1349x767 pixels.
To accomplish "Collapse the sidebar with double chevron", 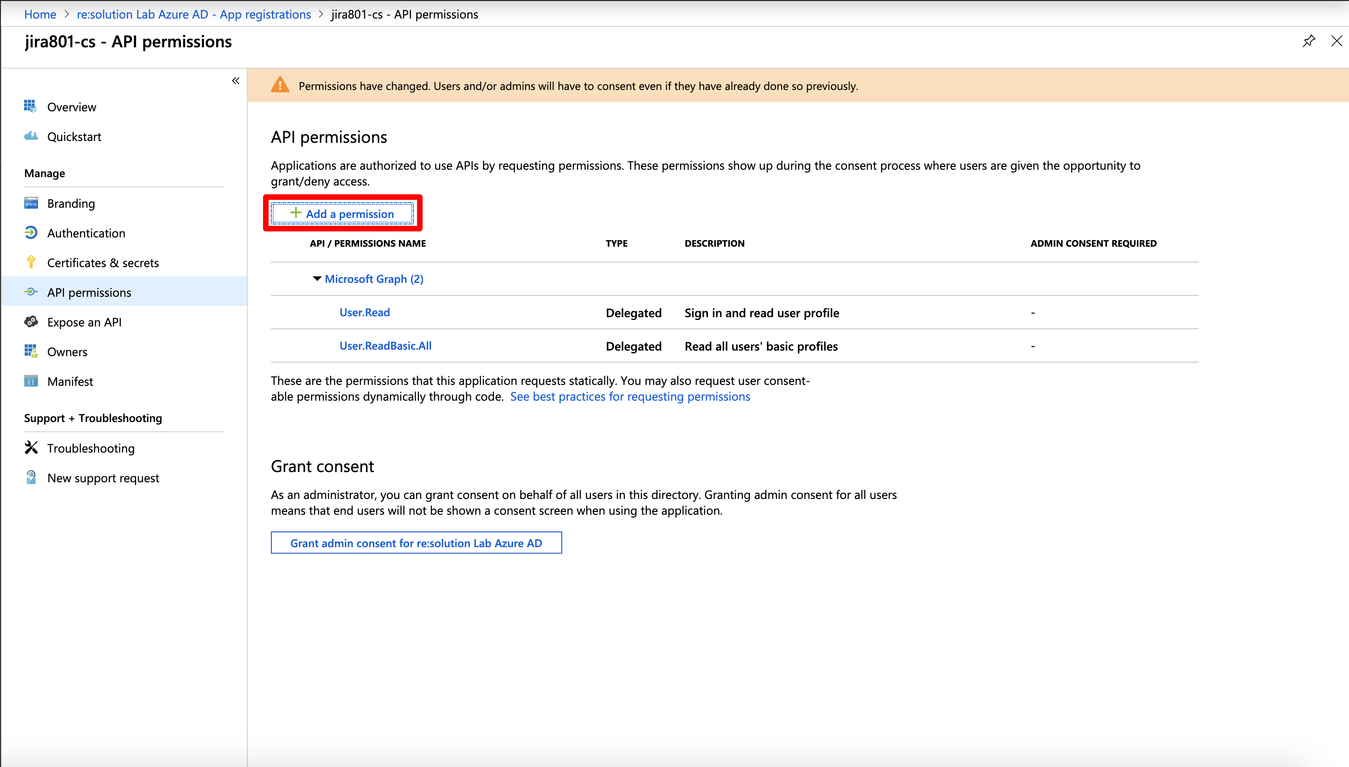I will tap(236, 81).
